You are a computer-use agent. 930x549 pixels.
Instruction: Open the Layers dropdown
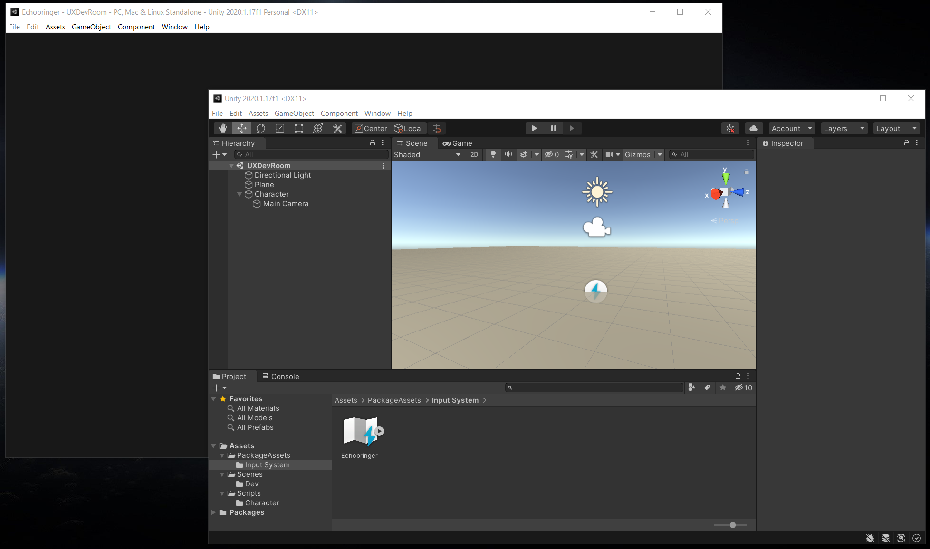[844, 128]
